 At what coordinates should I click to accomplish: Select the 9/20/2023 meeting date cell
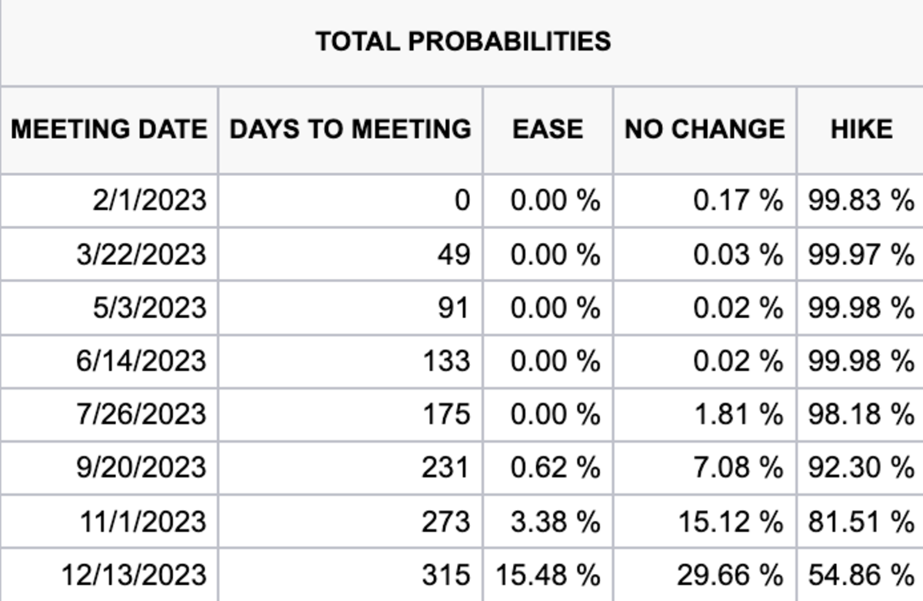tap(142, 468)
